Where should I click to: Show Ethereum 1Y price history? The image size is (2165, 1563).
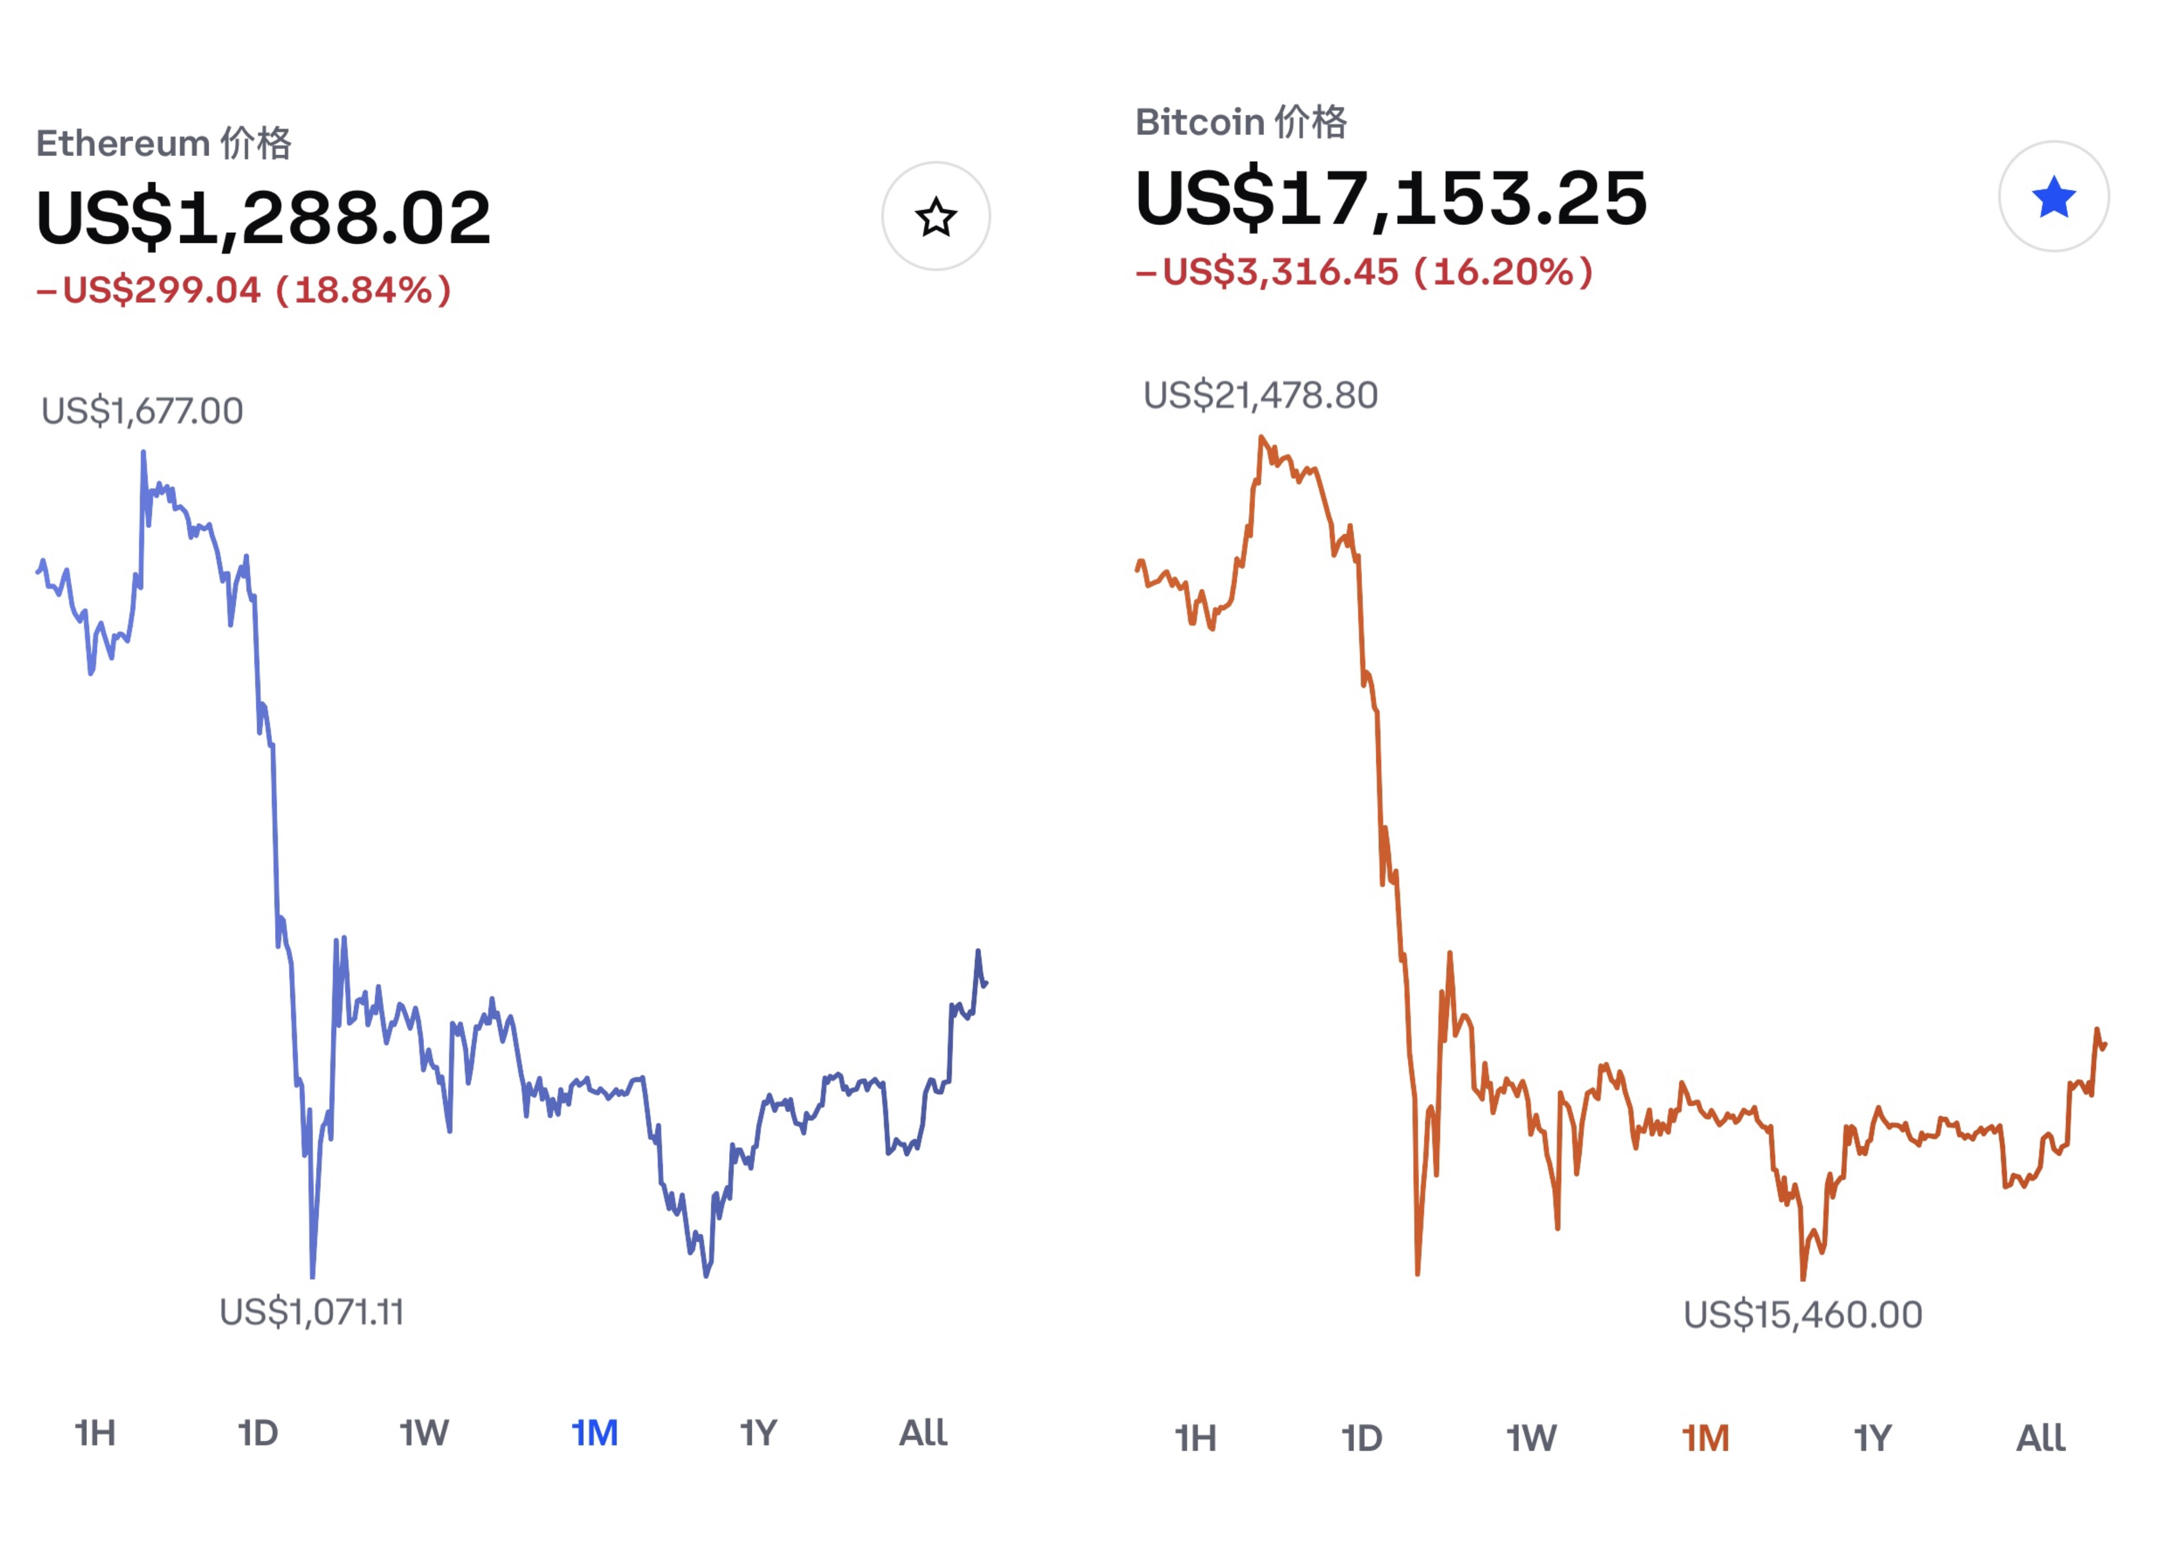click(759, 1432)
